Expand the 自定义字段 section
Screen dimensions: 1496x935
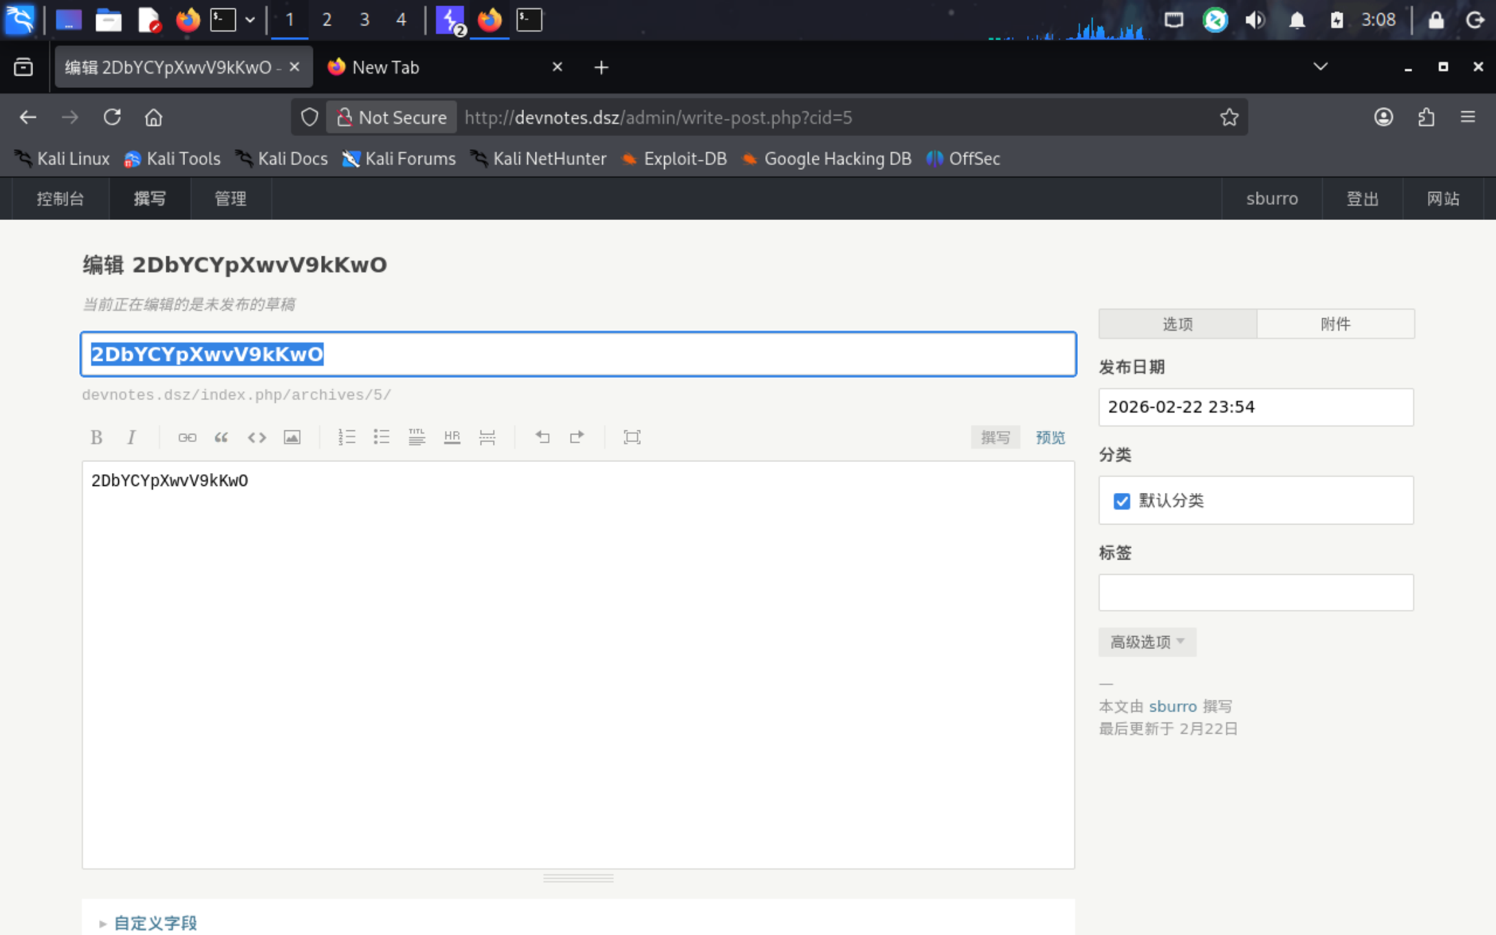coord(155,923)
